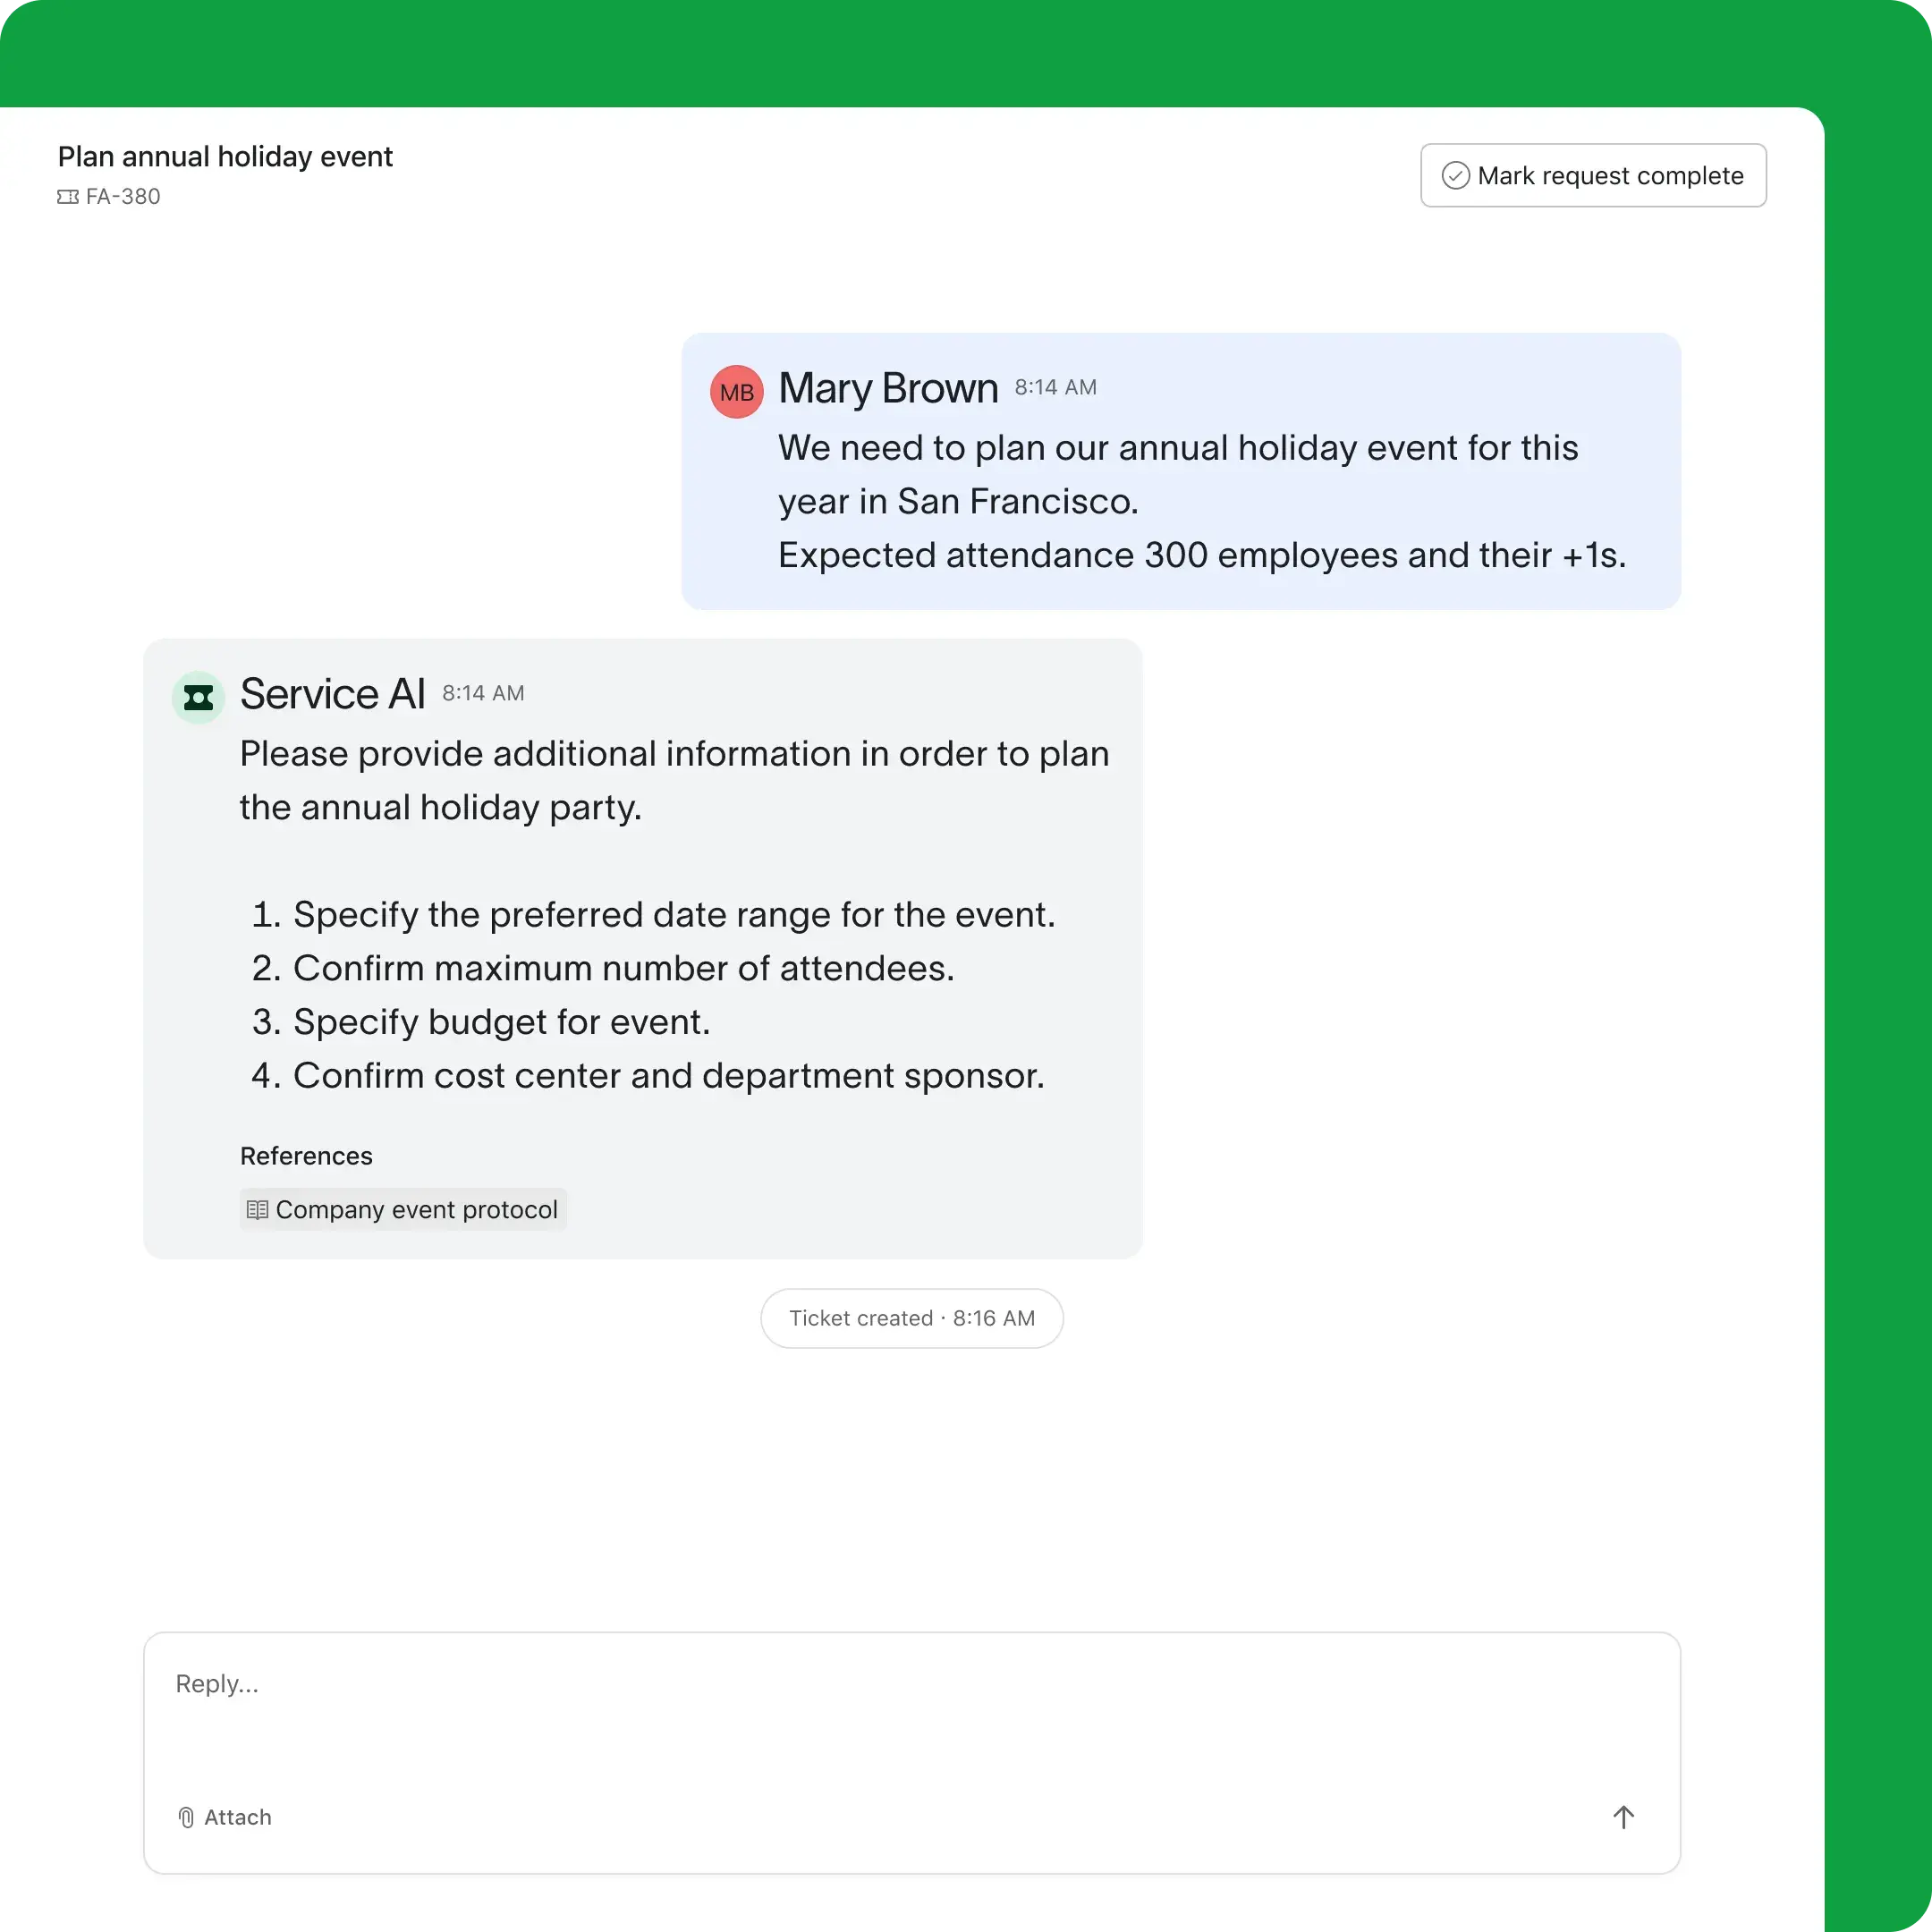This screenshot has height=1932, width=1932.
Task: Click the Attach button
Action: tap(224, 1817)
